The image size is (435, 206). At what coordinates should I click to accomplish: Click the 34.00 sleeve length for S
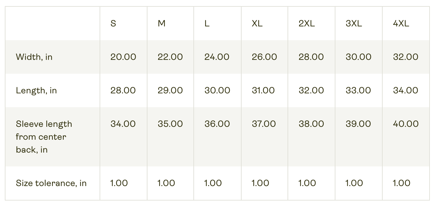tap(123, 124)
